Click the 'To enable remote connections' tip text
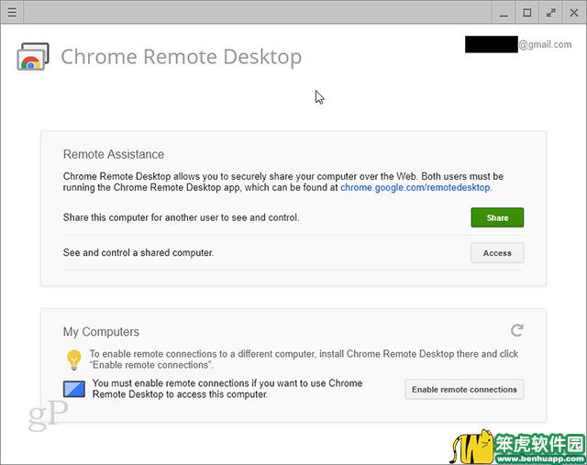587x465 pixels. (x=304, y=360)
